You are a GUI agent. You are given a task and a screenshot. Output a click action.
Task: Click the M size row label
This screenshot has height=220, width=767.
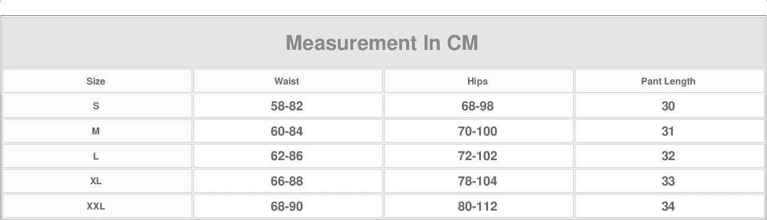coord(96,131)
